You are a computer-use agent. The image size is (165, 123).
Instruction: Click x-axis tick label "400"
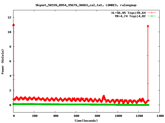point(56,116)
